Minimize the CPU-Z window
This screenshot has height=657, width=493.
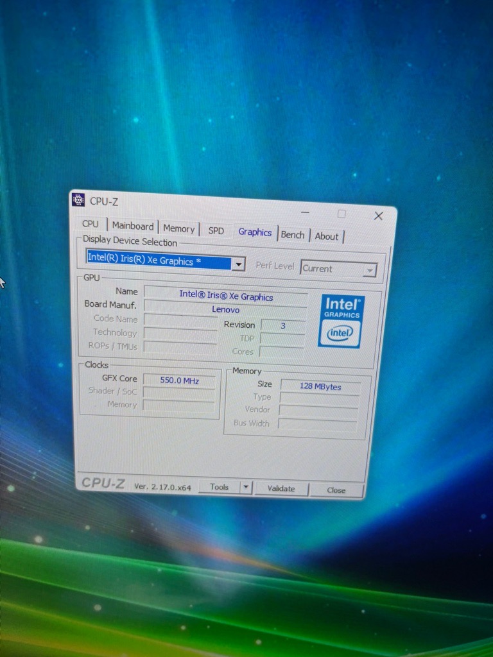point(305,213)
